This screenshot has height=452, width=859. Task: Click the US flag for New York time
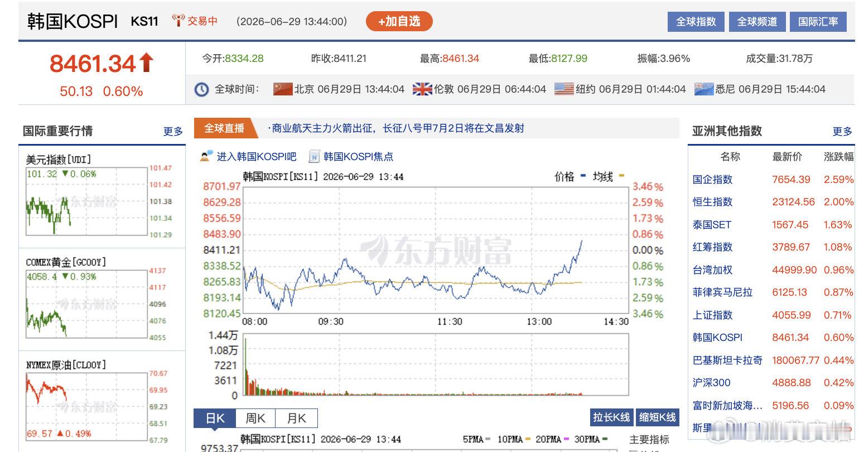point(564,89)
